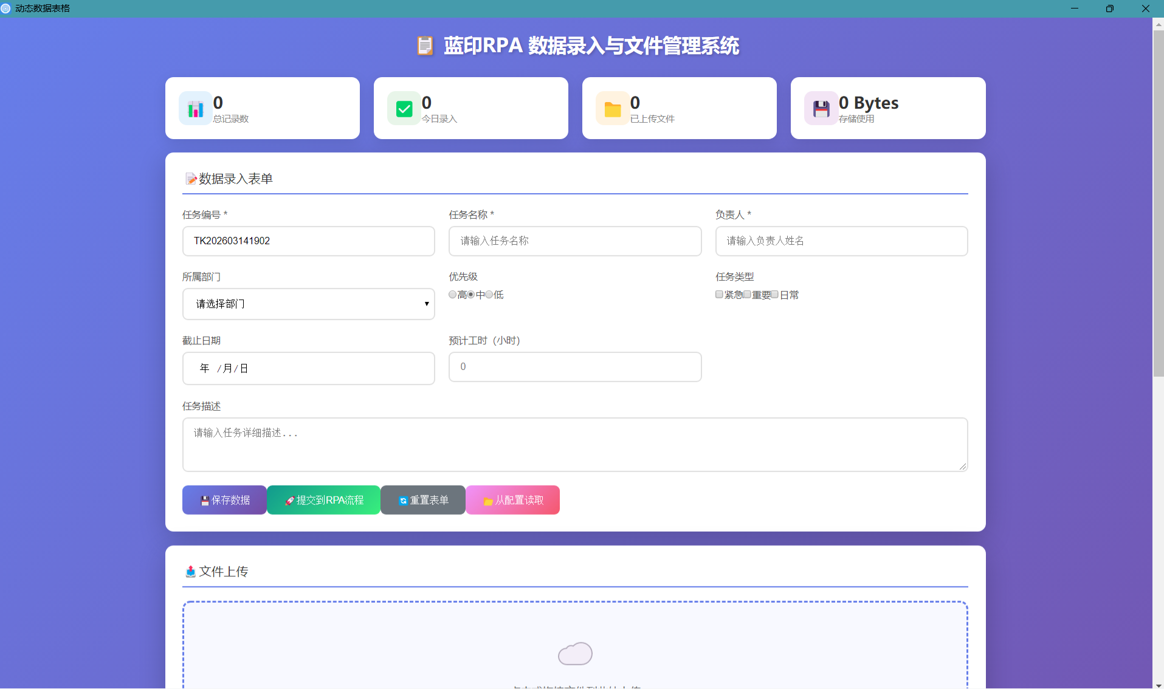Screen dimensions: 1164x689
Task: Click the bar chart icon for 总记录数
Action: [195, 109]
